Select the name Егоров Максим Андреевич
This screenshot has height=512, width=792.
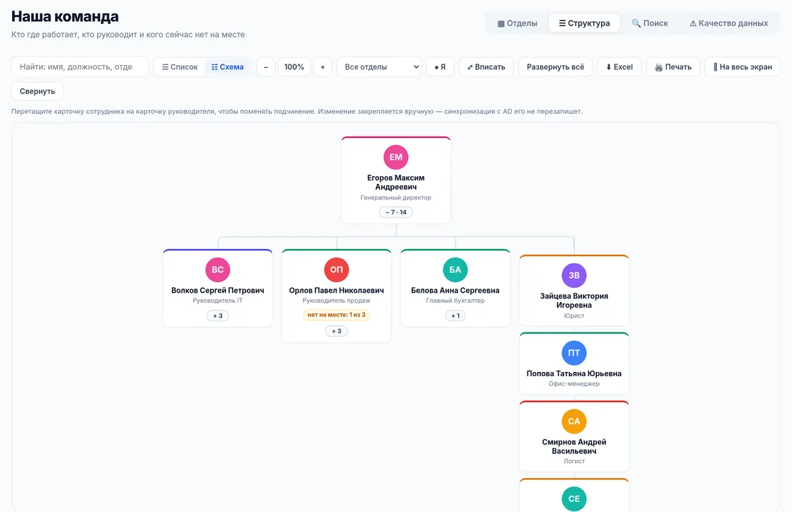click(396, 182)
